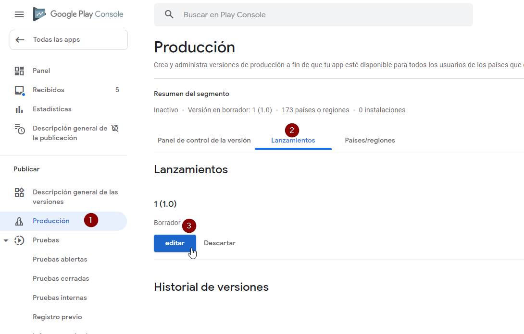This screenshot has width=524, height=334.
Task: Click the Panel dashboard icon
Action: pyautogui.click(x=19, y=71)
